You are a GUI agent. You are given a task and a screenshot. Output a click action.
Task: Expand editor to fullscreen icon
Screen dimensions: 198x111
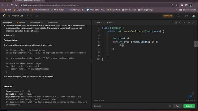point(193,23)
